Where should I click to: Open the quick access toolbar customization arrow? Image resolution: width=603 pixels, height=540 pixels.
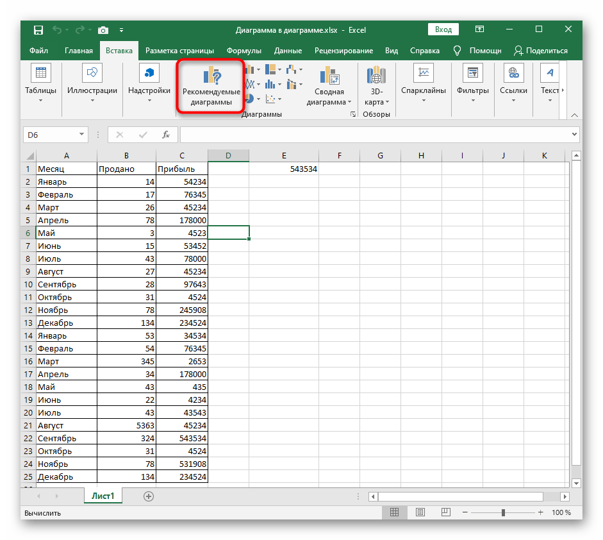121,30
